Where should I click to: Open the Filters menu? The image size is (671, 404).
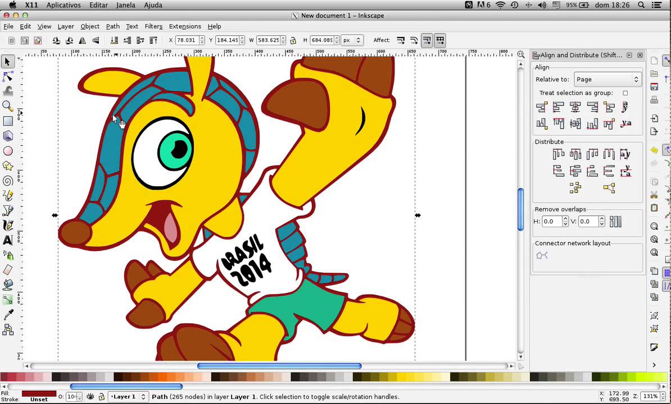[x=153, y=26]
